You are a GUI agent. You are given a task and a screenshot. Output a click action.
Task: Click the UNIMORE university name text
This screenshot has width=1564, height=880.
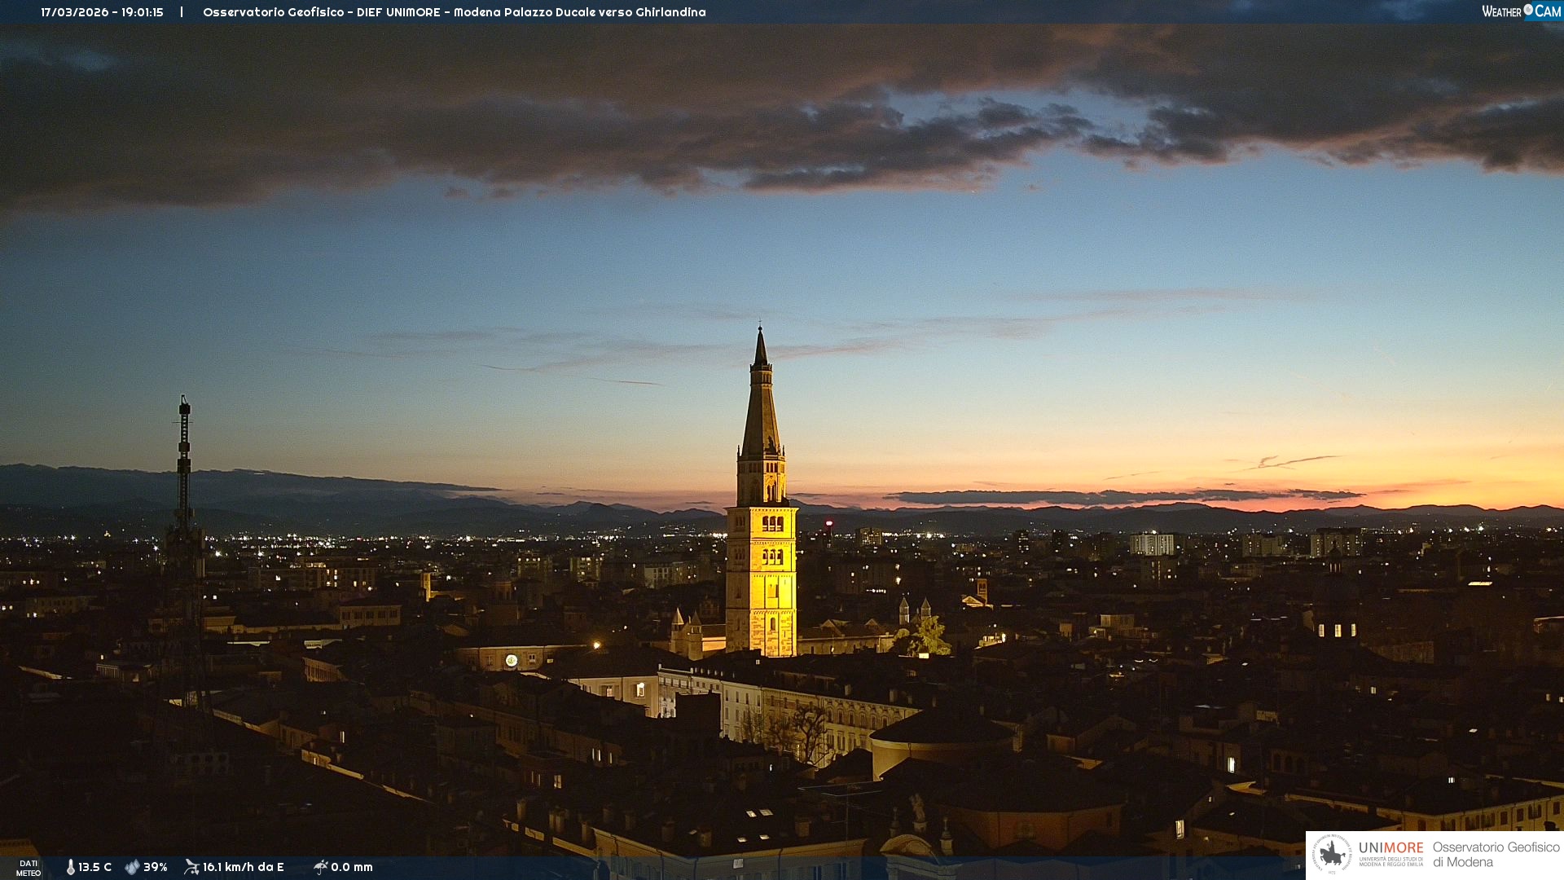click(1390, 848)
